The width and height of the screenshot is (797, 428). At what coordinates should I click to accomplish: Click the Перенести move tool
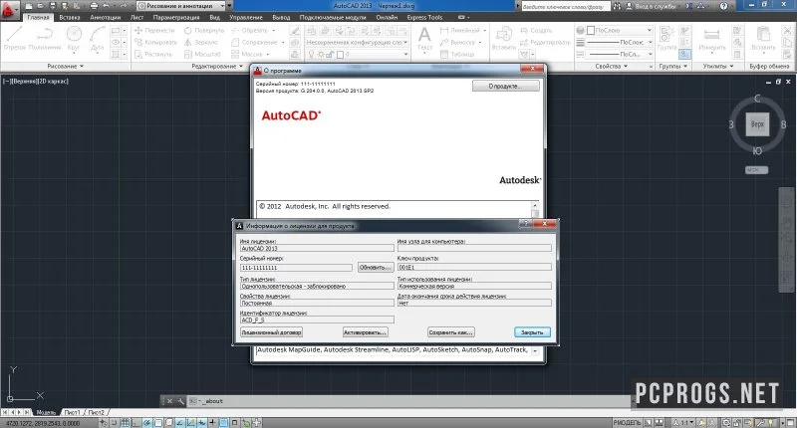(154, 31)
